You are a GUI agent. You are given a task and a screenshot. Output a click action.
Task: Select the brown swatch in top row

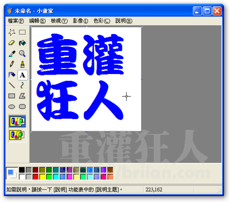(110, 170)
